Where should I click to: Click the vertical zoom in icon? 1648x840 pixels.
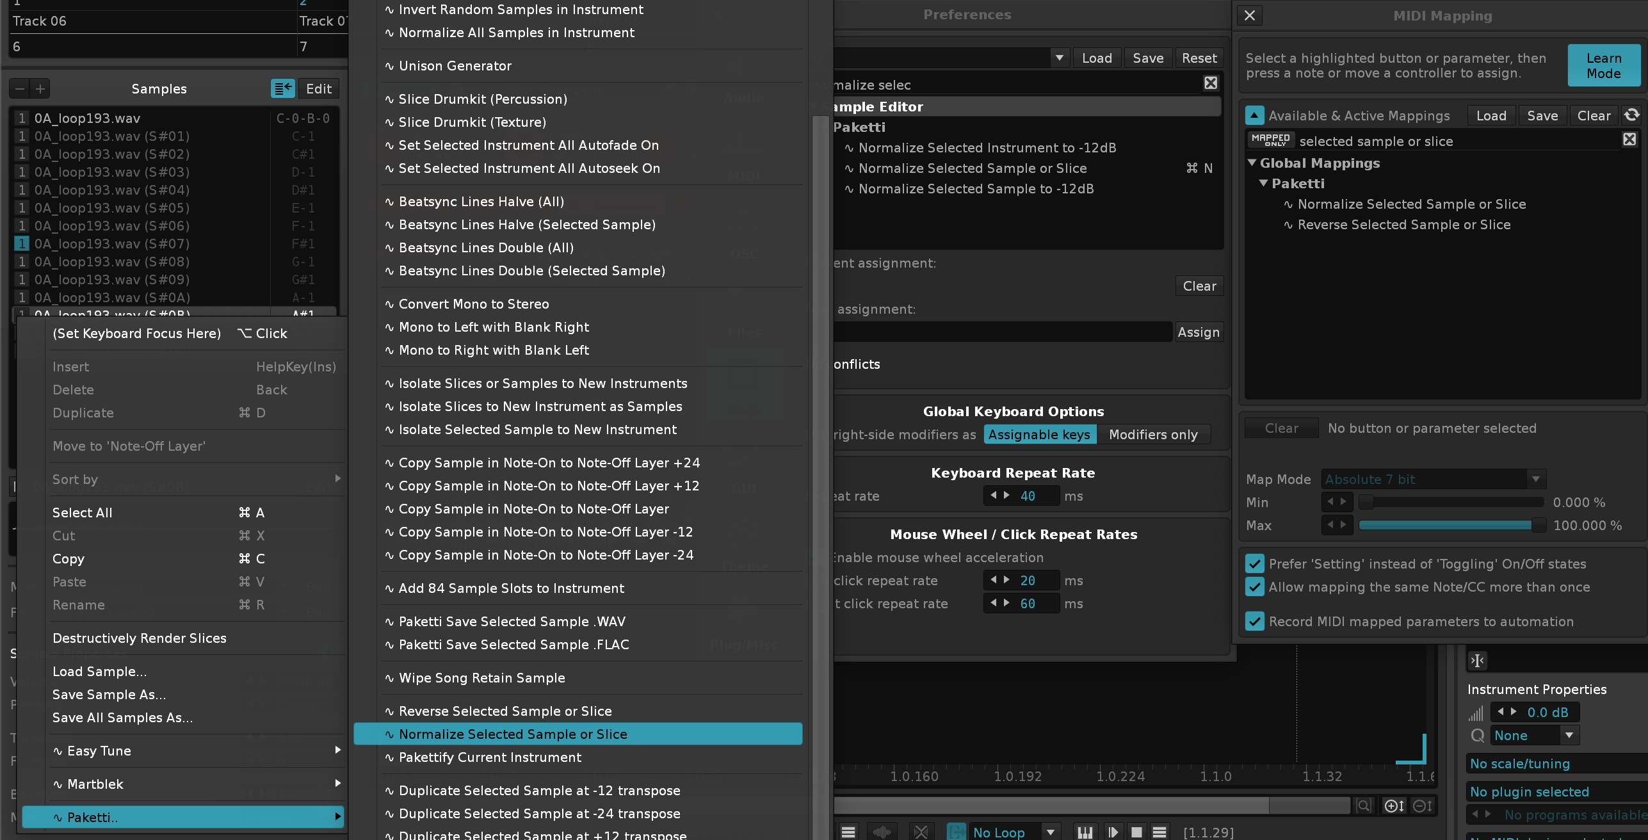1394,805
